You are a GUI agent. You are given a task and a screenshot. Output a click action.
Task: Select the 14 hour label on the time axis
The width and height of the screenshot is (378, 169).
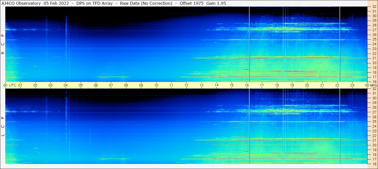(217, 85)
